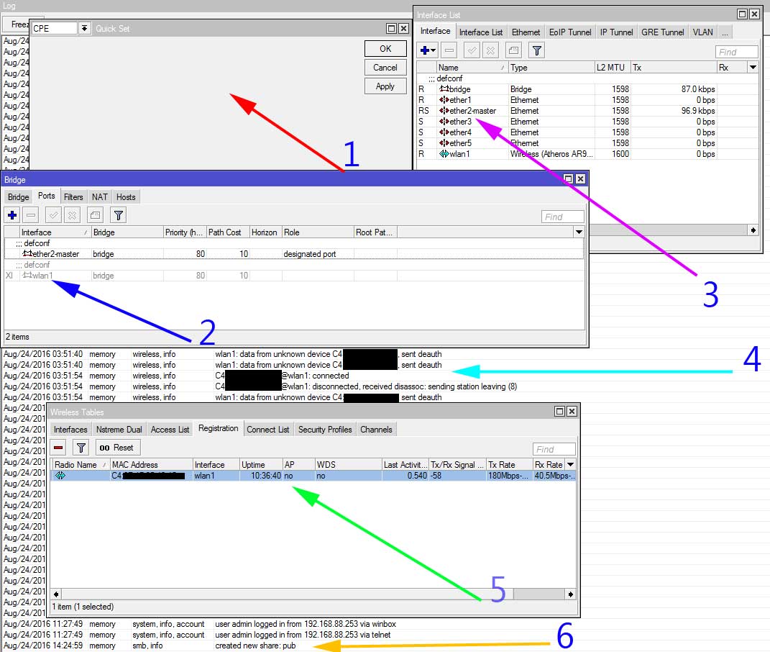Switch to Nstreme Dual tab
The width and height of the screenshot is (770, 652).
[x=119, y=429]
